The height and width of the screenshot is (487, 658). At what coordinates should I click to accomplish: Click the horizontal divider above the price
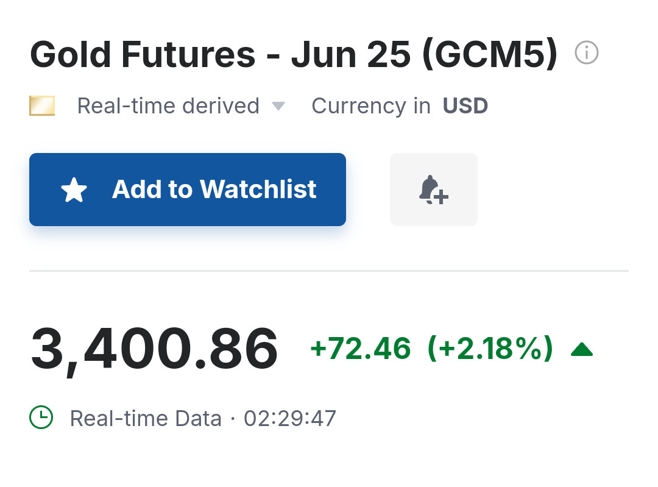[329, 271]
